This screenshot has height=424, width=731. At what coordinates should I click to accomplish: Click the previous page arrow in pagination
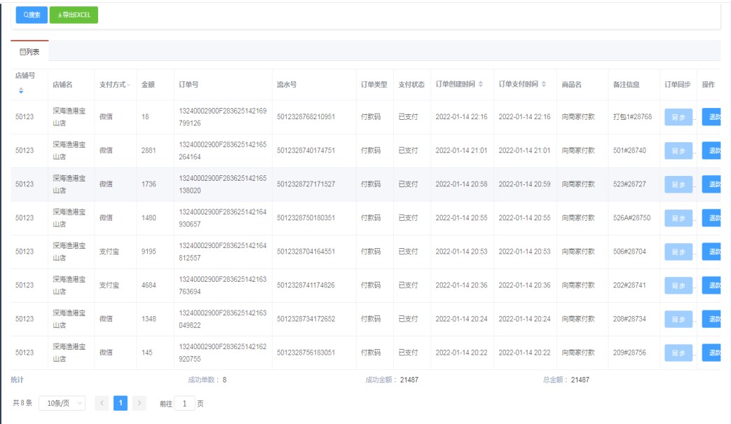coord(101,404)
